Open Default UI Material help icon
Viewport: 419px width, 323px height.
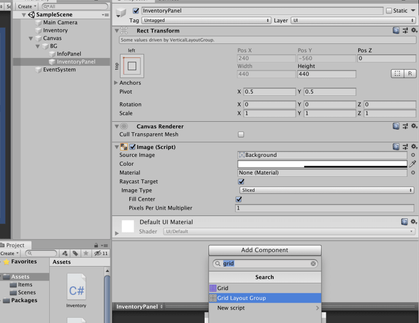coord(404,222)
